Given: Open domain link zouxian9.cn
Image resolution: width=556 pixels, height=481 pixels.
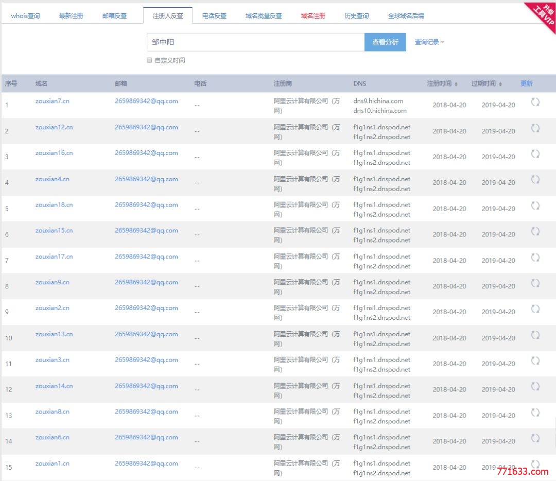Looking at the screenshot, I should point(52,282).
